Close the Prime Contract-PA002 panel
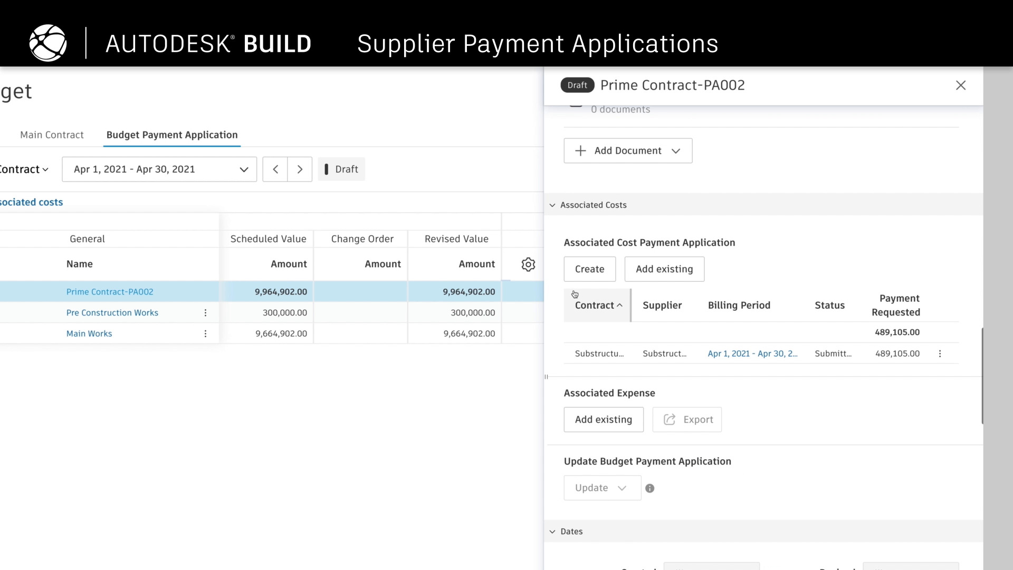This screenshot has width=1013, height=570. click(x=960, y=85)
